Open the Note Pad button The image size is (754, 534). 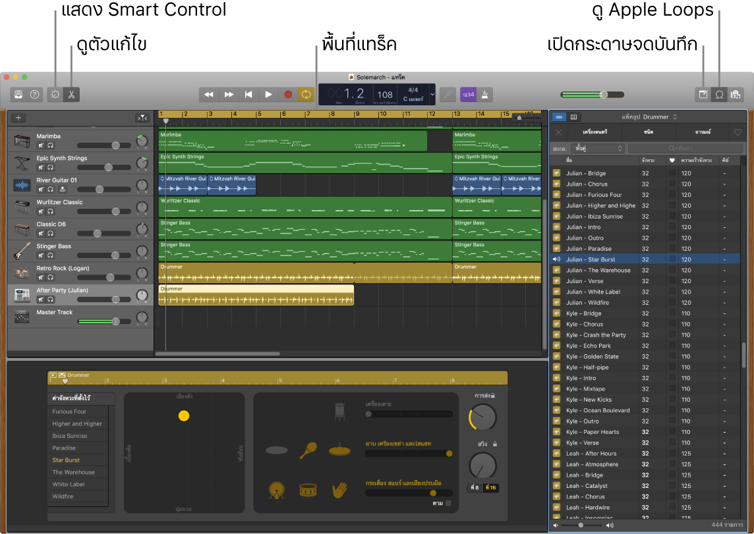(x=703, y=95)
